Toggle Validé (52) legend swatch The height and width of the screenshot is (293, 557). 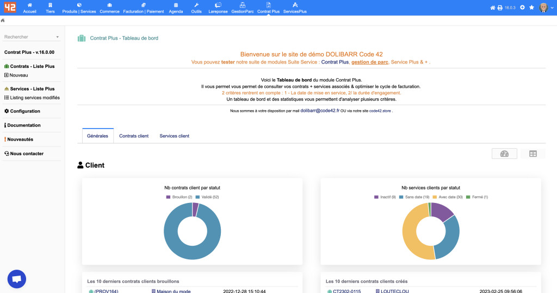[197, 197]
